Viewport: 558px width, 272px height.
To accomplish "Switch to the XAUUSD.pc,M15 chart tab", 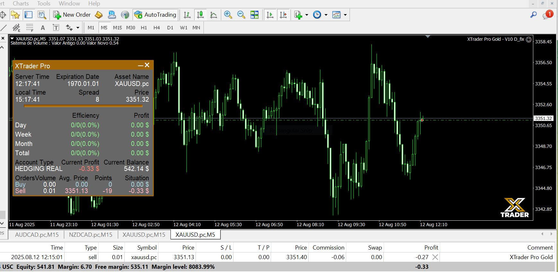I will coord(144,235).
